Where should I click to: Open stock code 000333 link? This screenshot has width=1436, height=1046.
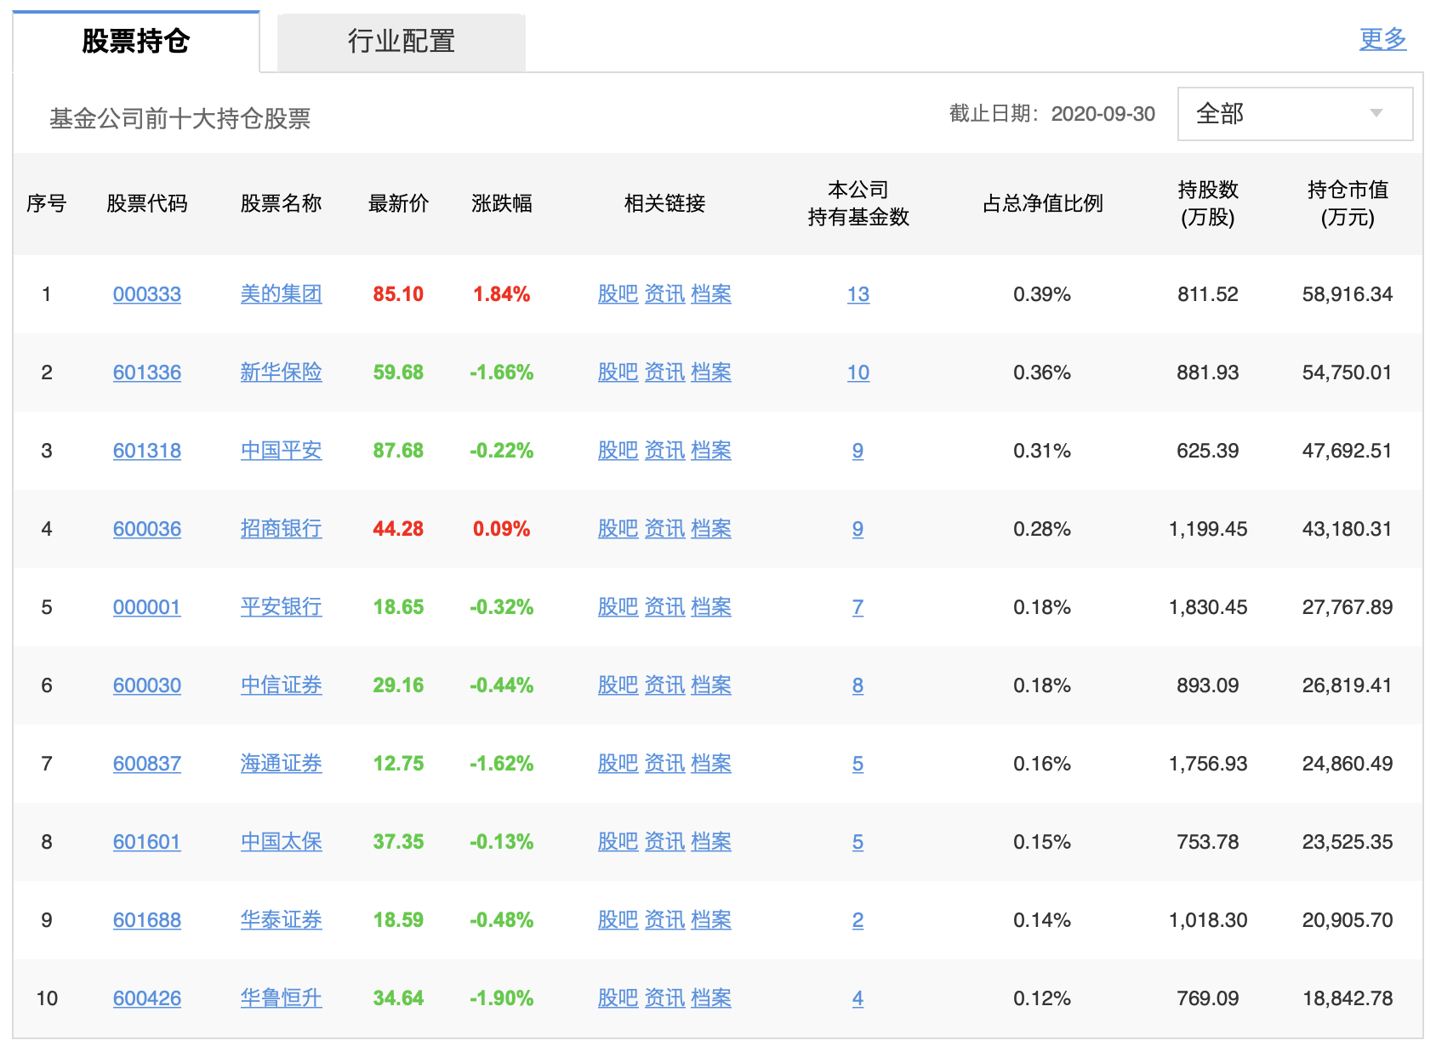pos(147,294)
